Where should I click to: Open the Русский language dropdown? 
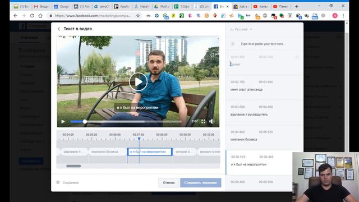pyautogui.click(x=241, y=29)
